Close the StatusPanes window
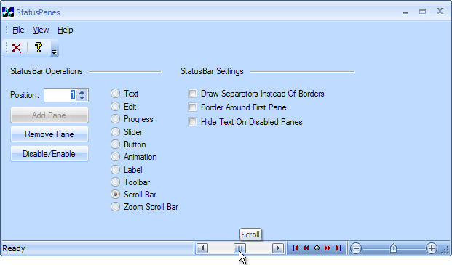The height and width of the screenshot is (265, 452). click(440, 11)
